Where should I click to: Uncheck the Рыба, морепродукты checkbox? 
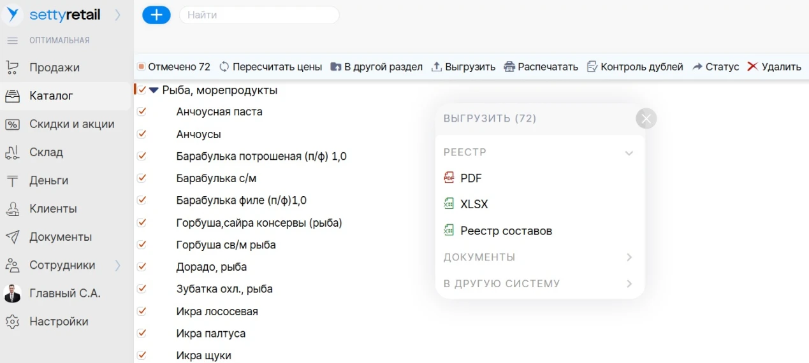coord(142,90)
